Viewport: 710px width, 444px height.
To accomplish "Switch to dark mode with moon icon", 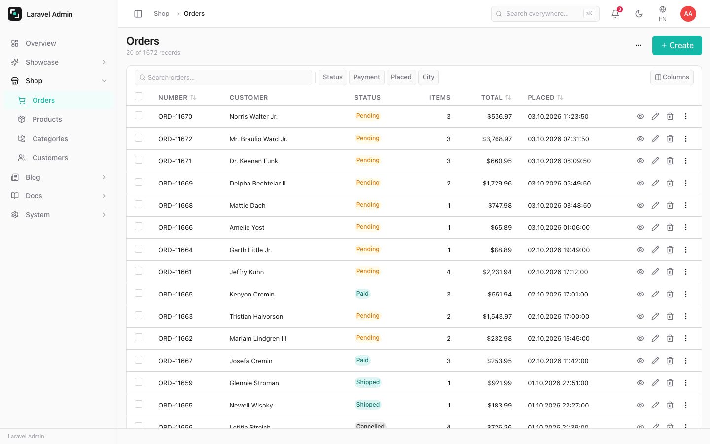I will (x=639, y=14).
